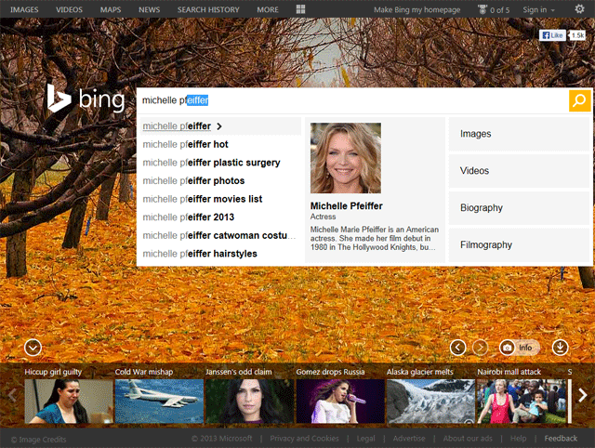595x448 pixels.
Task: Select first suggestion michelle pfeiffer
Action: point(220,126)
